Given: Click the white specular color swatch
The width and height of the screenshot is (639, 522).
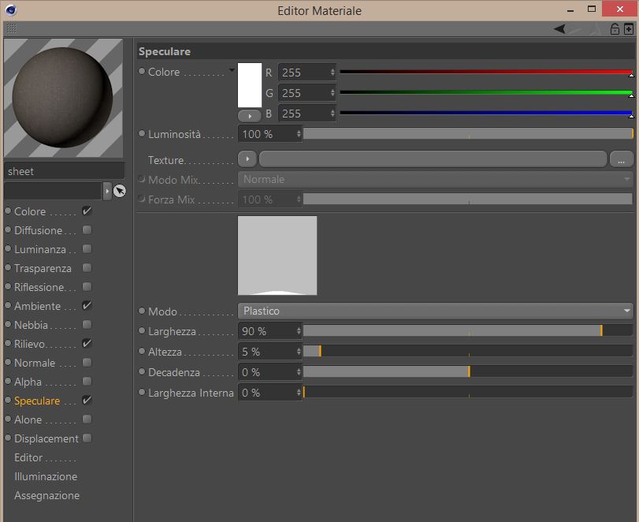Looking at the screenshot, I should pos(250,85).
